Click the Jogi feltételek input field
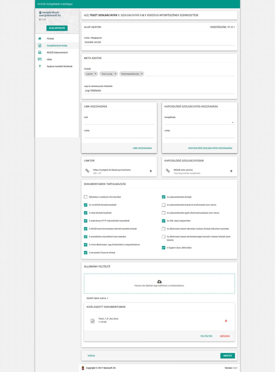This screenshot has height=372, width=278. [x=159, y=91]
